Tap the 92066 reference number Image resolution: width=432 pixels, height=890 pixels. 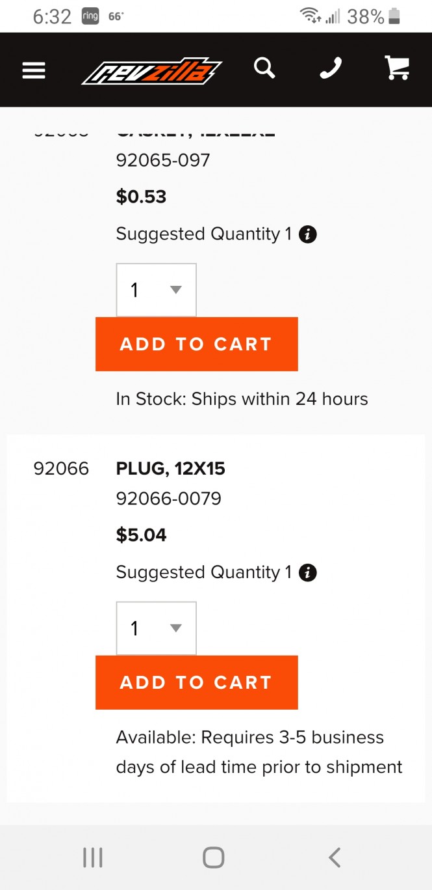click(x=61, y=469)
